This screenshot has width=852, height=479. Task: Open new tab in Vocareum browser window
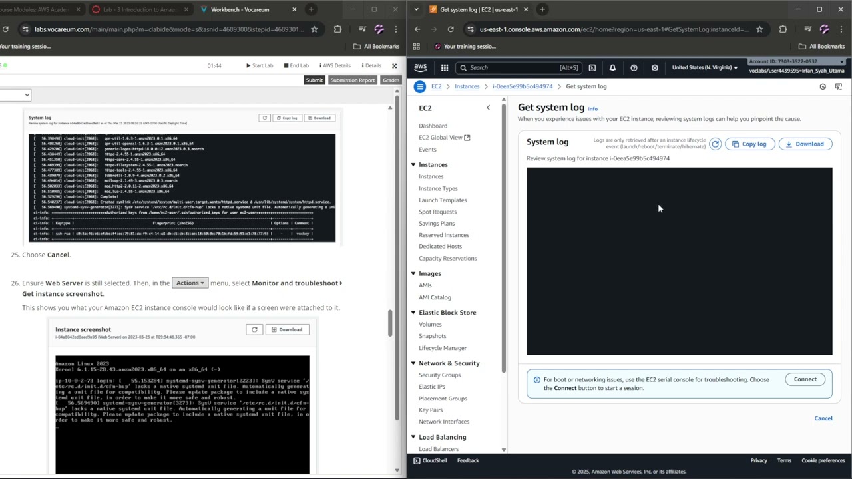coord(311,9)
